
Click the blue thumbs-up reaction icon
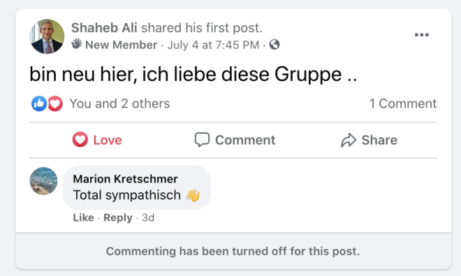point(39,104)
